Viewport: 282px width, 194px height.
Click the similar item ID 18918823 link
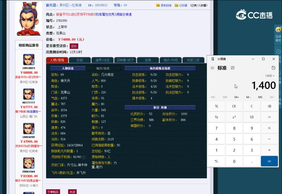(29, 68)
